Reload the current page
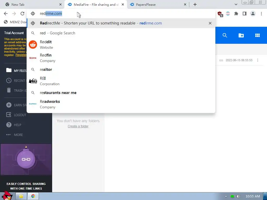Screen dimensions: 267x200 pyautogui.click(x=22, y=14)
